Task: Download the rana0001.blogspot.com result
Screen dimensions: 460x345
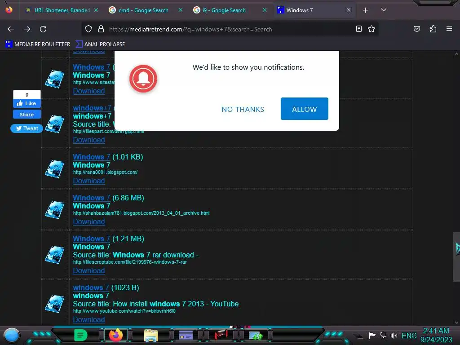Action: tap(89, 181)
